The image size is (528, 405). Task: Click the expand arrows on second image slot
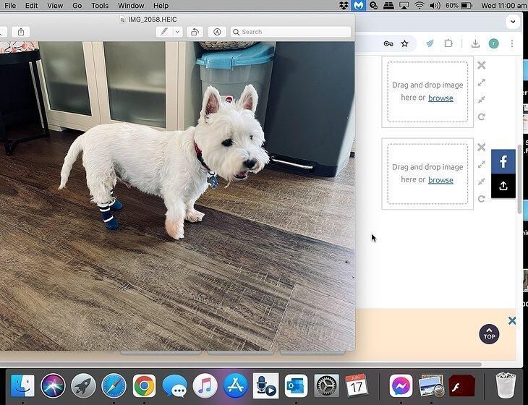pyautogui.click(x=482, y=165)
